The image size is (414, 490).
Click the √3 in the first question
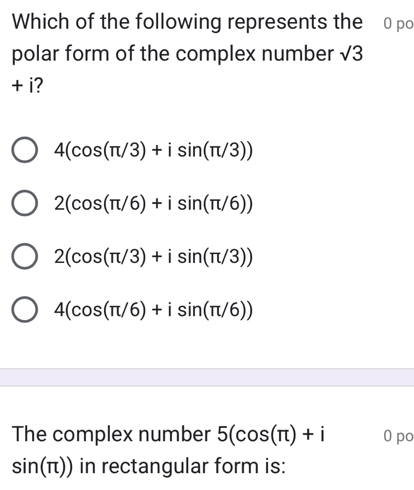click(350, 54)
